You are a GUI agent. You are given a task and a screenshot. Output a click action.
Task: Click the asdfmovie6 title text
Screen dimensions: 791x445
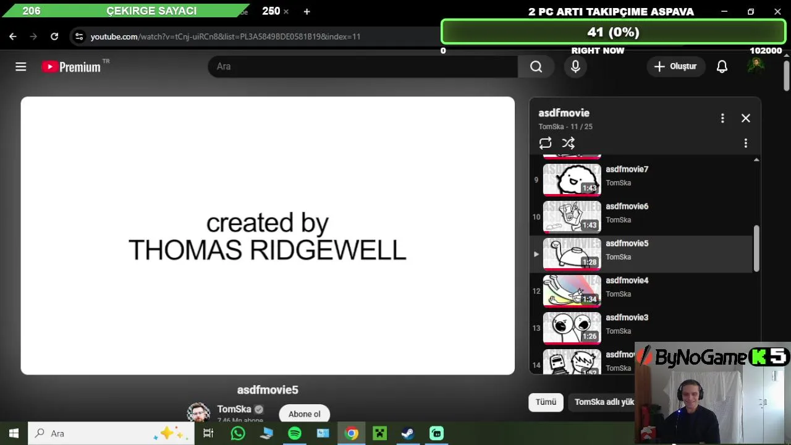[x=627, y=206]
